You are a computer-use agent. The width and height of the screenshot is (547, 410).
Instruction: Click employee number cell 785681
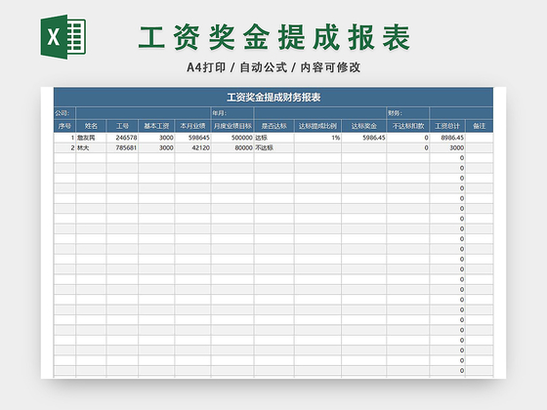point(122,147)
